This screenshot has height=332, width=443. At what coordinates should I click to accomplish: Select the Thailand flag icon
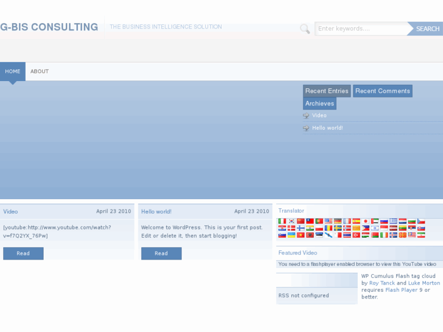(x=347, y=235)
